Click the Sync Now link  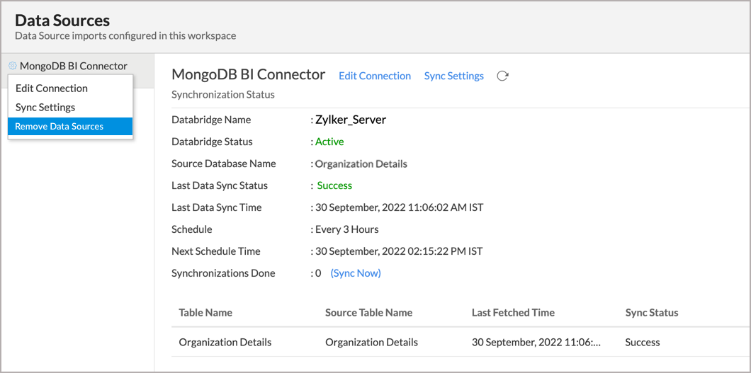click(356, 273)
